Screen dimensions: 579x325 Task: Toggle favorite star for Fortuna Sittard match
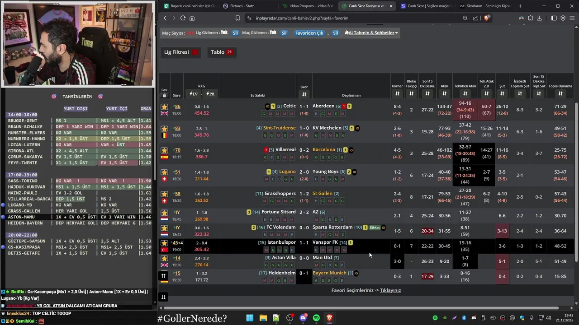(x=164, y=213)
